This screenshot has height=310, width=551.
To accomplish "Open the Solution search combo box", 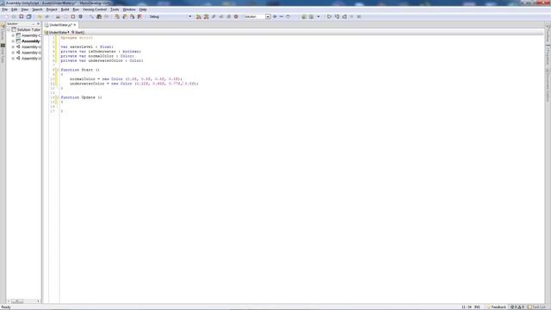I will [257, 16].
